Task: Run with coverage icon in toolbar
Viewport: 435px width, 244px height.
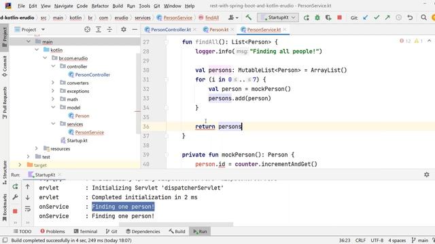Action: point(328,18)
